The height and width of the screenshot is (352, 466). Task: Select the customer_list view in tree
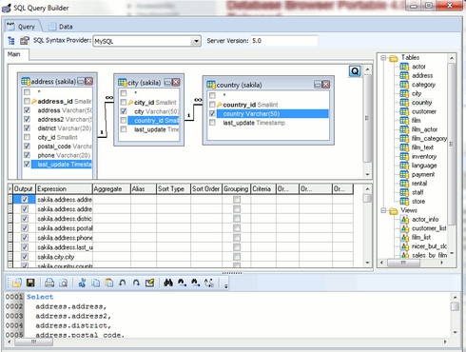(x=429, y=228)
